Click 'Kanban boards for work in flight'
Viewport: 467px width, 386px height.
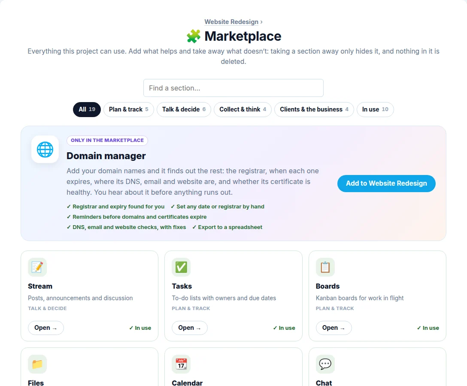[x=360, y=298]
